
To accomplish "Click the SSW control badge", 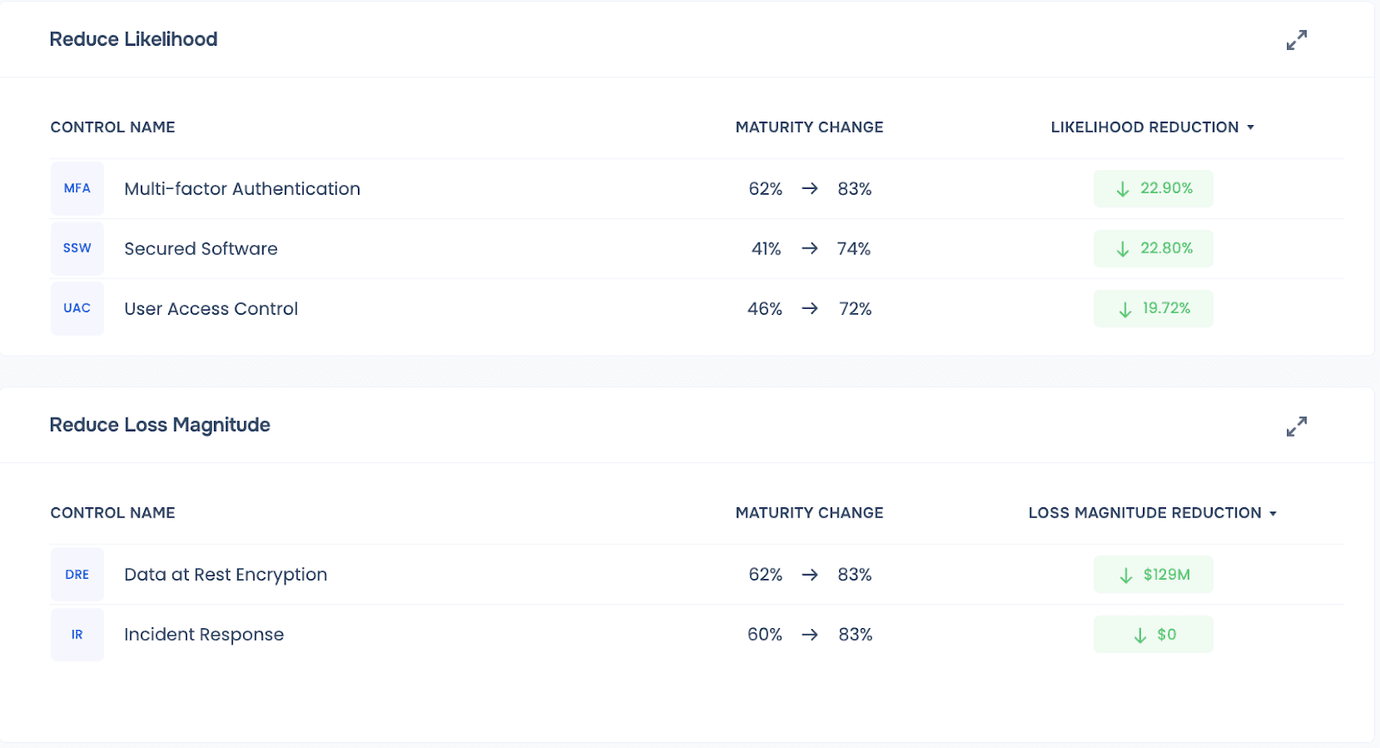I will click(77, 248).
